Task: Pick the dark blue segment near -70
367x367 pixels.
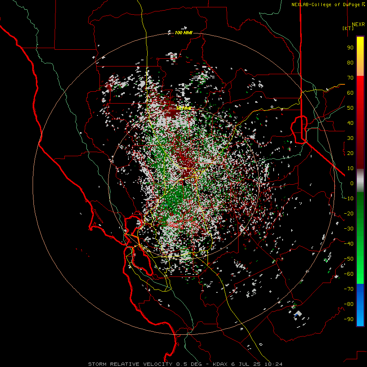Action: tap(360, 290)
